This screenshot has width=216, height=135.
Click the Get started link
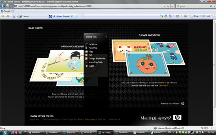(163, 85)
